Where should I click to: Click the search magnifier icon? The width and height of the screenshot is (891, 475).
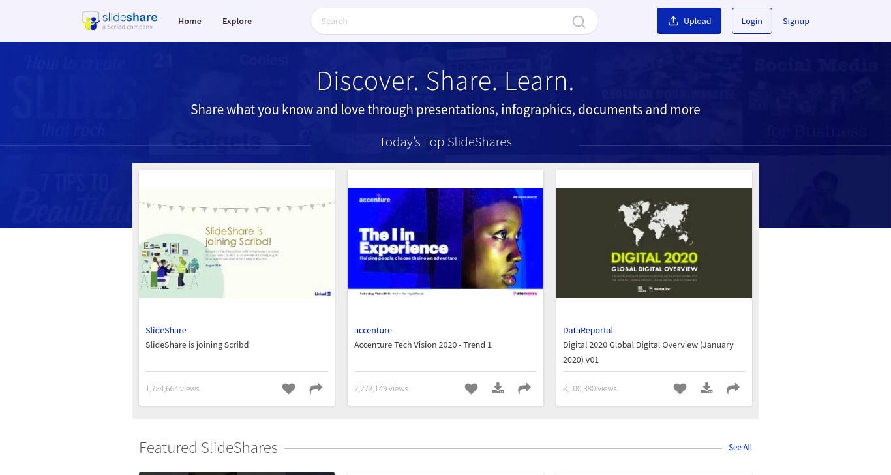pyautogui.click(x=579, y=22)
